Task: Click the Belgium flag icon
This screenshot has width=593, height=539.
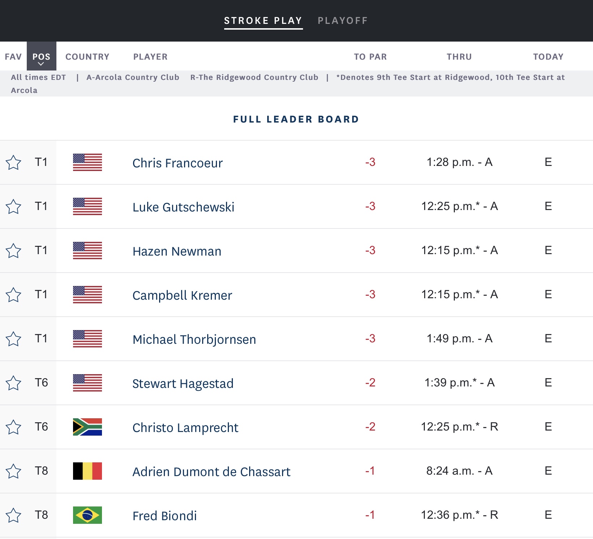Action: point(88,471)
